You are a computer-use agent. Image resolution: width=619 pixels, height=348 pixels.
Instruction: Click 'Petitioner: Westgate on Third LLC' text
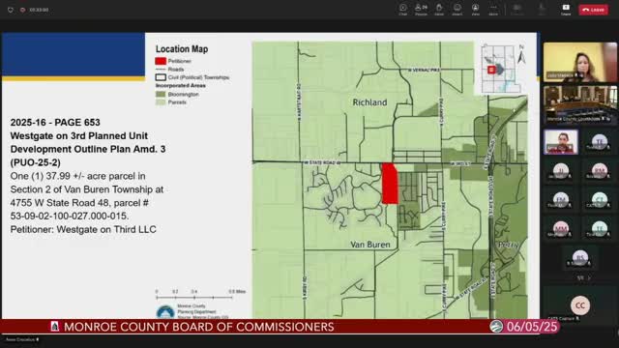(x=83, y=229)
